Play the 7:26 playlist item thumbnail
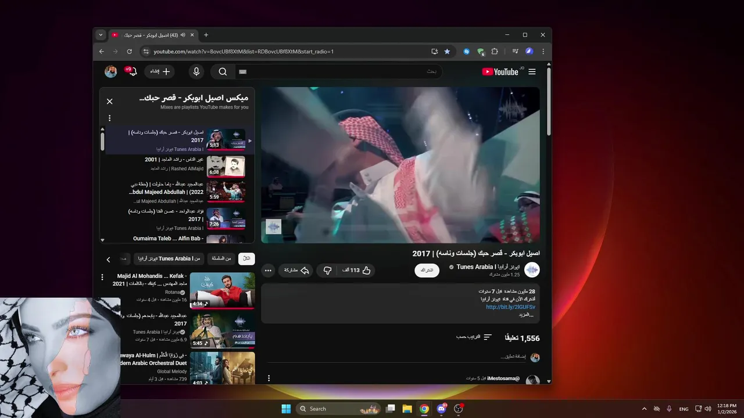 (x=226, y=218)
